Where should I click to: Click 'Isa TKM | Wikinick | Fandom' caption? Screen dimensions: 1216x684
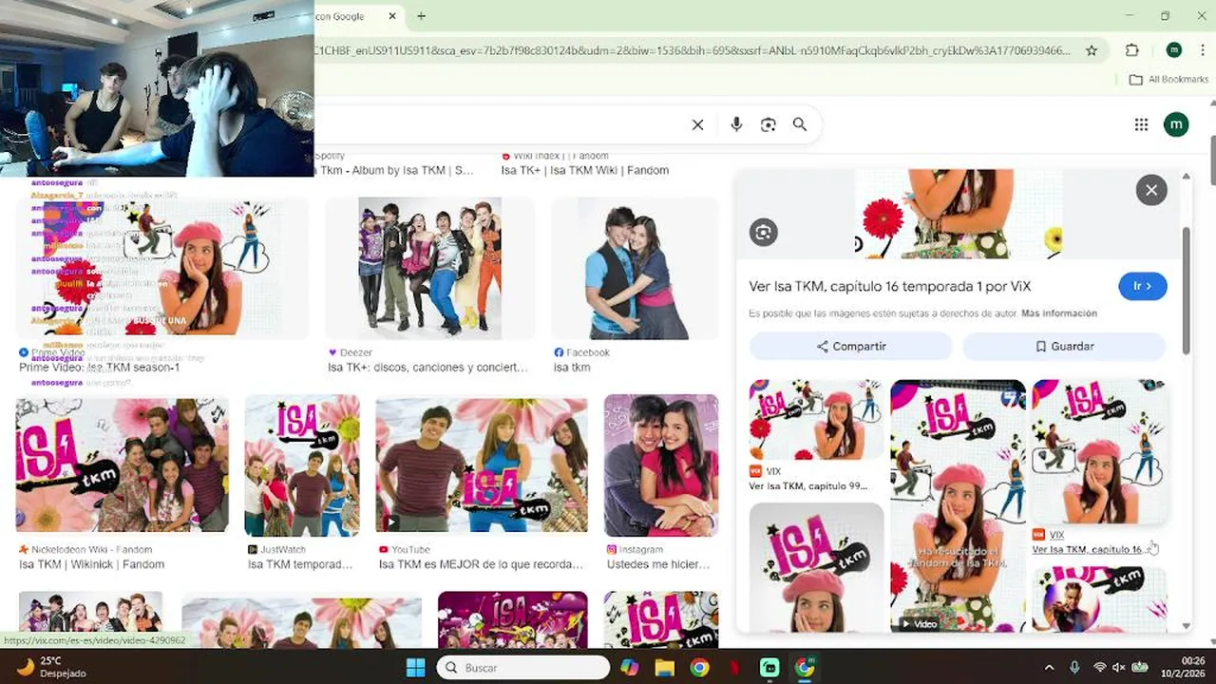pyautogui.click(x=91, y=564)
